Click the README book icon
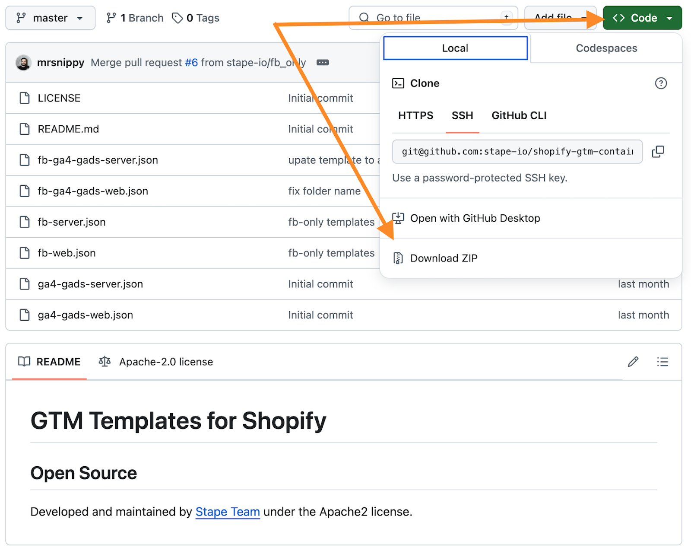The image size is (691, 554). click(24, 362)
